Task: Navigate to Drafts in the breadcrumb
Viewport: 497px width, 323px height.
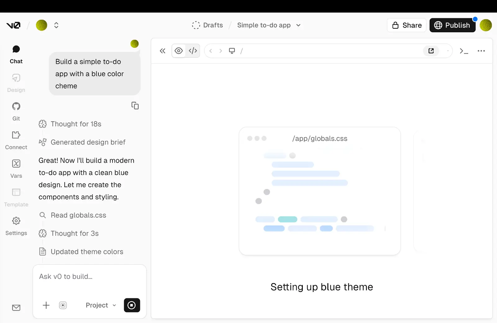Action: click(213, 25)
